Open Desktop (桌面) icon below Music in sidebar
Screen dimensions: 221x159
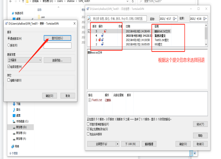coord(14,115)
